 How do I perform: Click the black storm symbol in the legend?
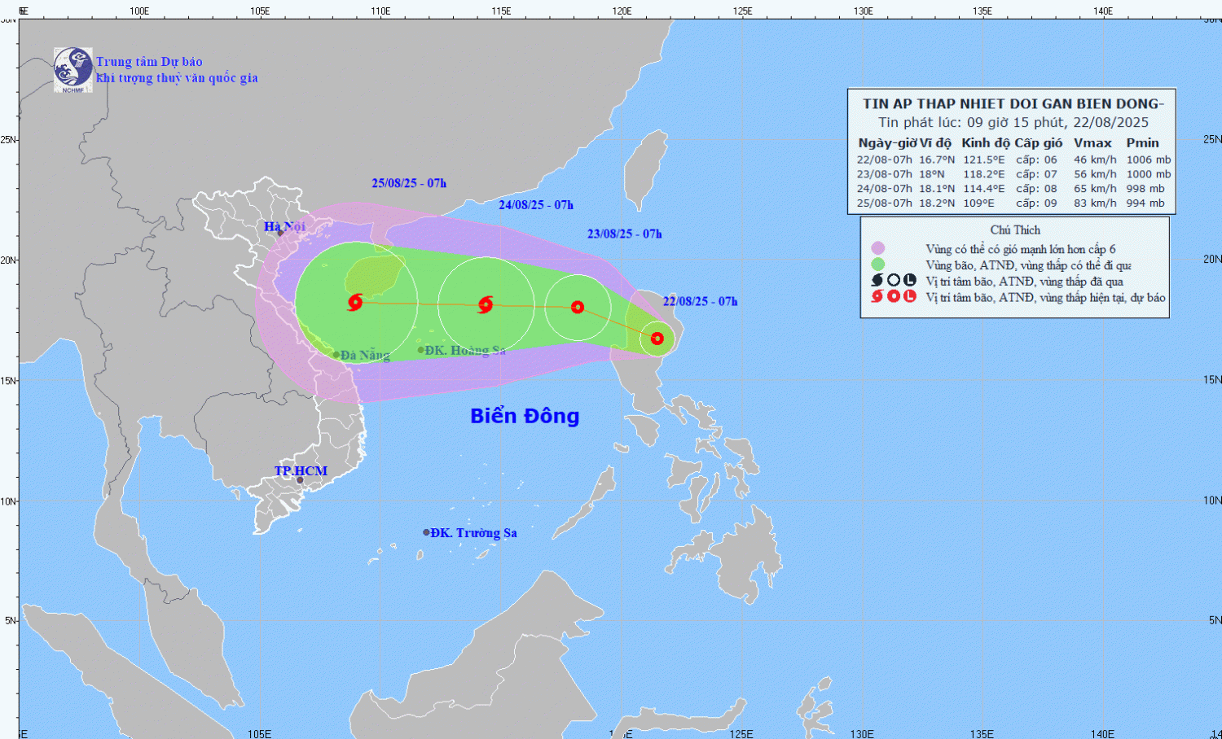tap(877, 281)
